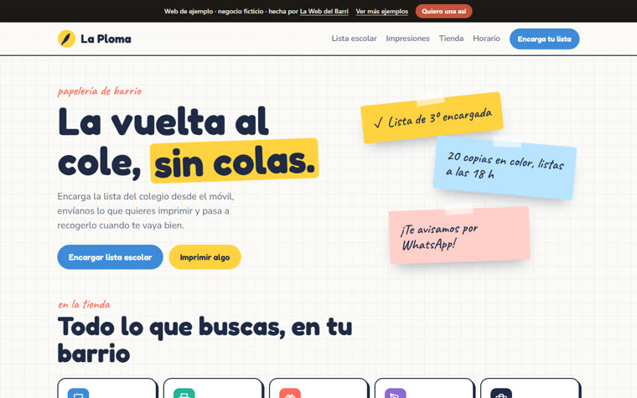Click the heading 'Todo lo que buscas, en tu barrio'
637x398 pixels.
[205, 339]
